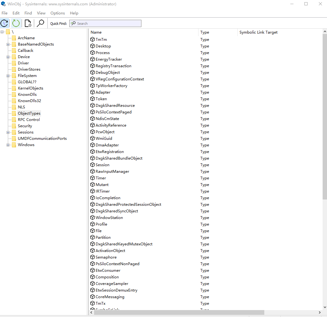The image size is (327, 317).
Task: Expand the FileSystem tree node
Action: click(8, 76)
